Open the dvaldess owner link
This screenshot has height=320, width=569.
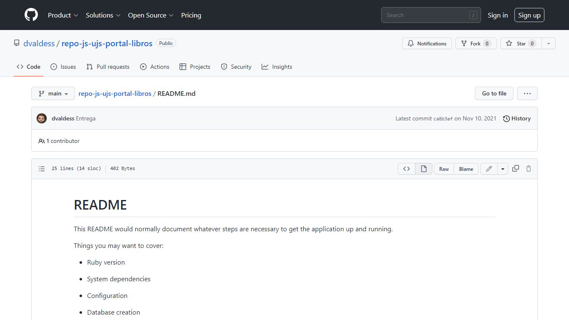tap(39, 43)
